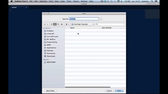
Task: Open the Eamonn user menu
Action: [x=145, y=1]
